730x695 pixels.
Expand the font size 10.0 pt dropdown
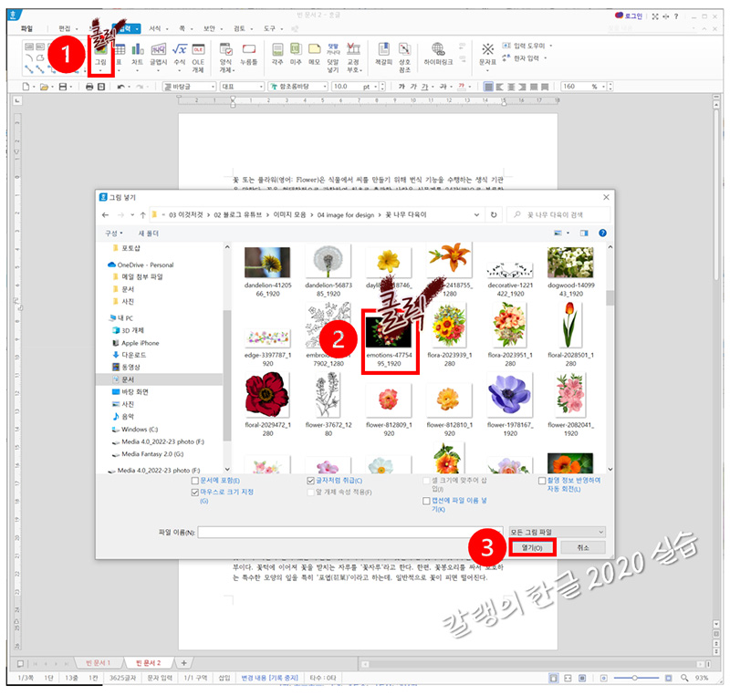click(375, 87)
